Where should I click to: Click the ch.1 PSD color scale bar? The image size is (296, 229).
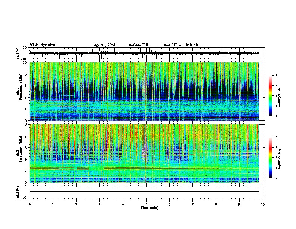(x=271, y=96)
